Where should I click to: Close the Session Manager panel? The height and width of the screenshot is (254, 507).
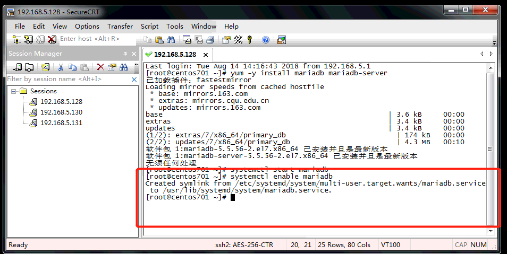click(134, 54)
